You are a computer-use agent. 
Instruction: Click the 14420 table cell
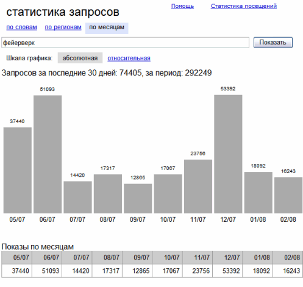pos(77,271)
